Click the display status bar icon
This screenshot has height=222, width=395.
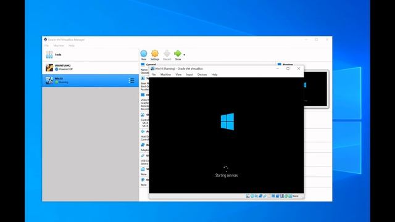click(273, 196)
